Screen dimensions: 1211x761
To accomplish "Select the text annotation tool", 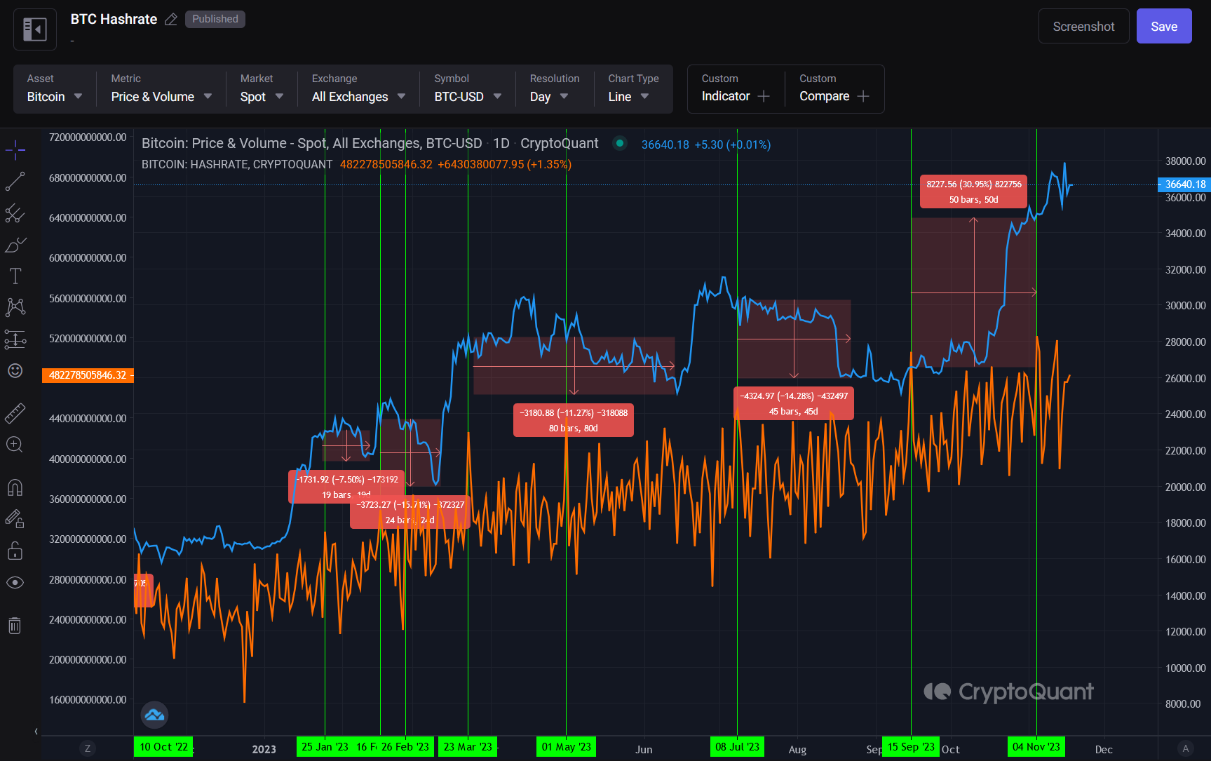I will pos(15,276).
